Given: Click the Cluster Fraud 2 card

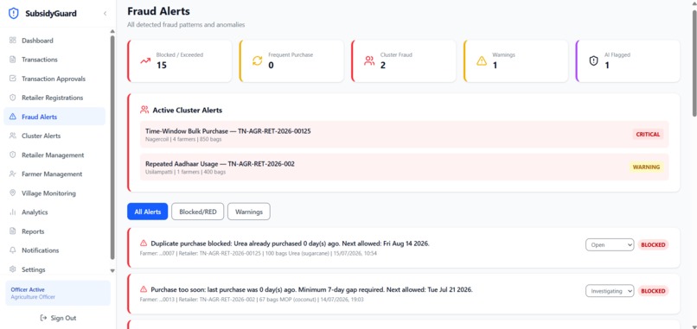Looking at the screenshot, I should click(404, 60).
